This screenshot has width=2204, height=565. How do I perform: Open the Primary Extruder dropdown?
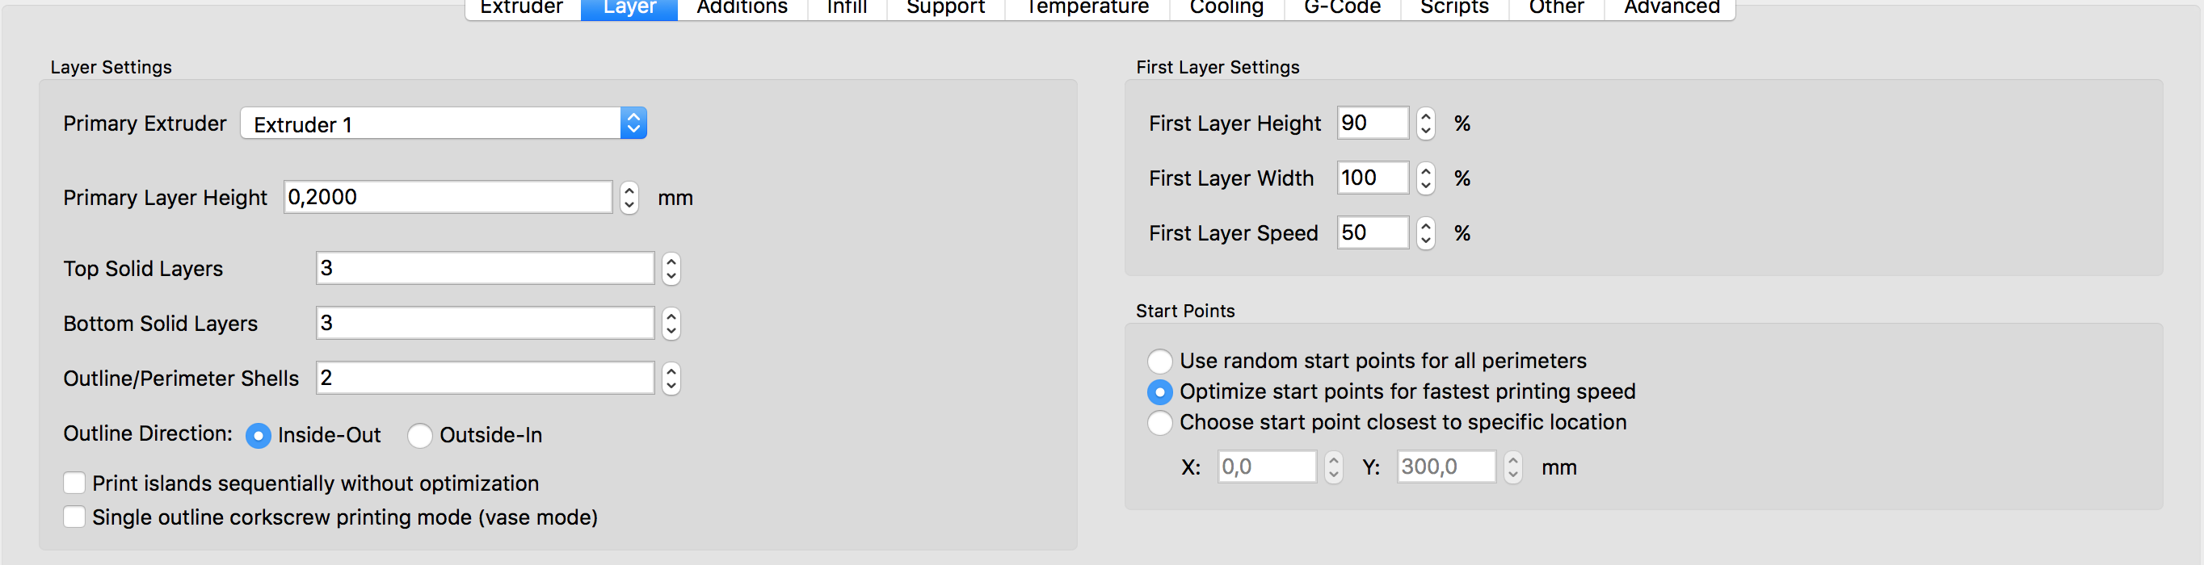pyautogui.click(x=444, y=124)
